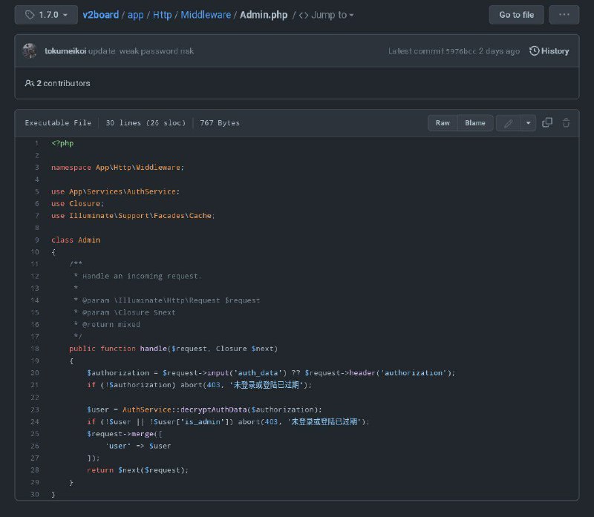594x517 pixels.
Task: Open the Middleware folder breadcrumb
Action: pyautogui.click(x=206, y=15)
